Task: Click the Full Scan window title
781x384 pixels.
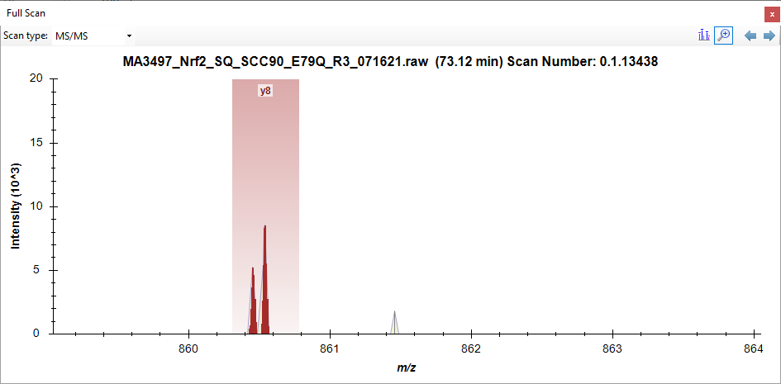Action: pyautogui.click(x=26, y=13)
